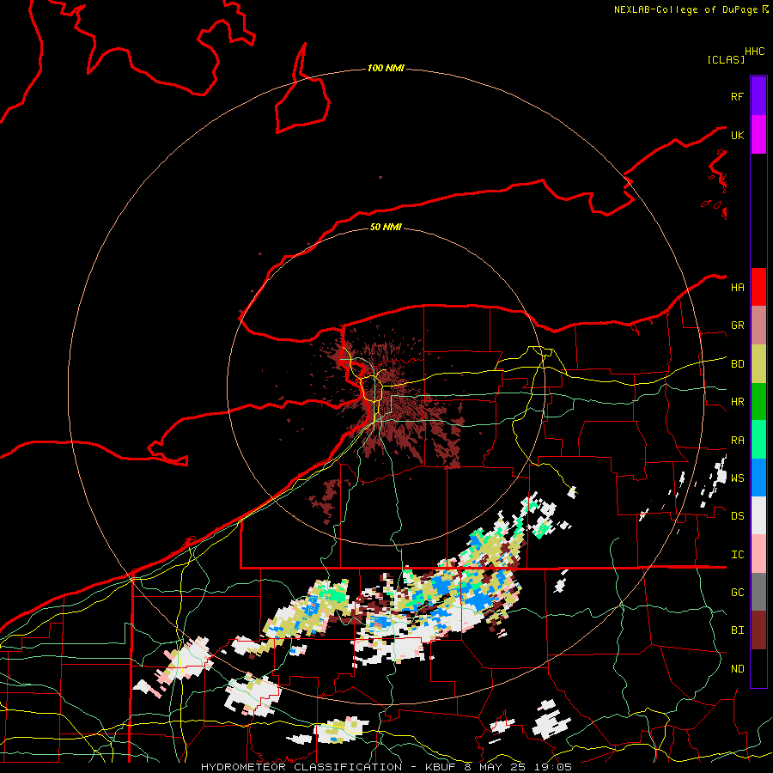The width and height of the screenshot is (773, 773).
Task: Click the GR legend label
Action: 737,326
